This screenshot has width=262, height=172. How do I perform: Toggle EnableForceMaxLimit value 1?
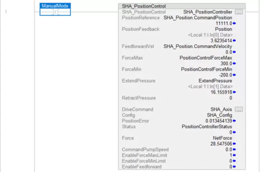231,155
